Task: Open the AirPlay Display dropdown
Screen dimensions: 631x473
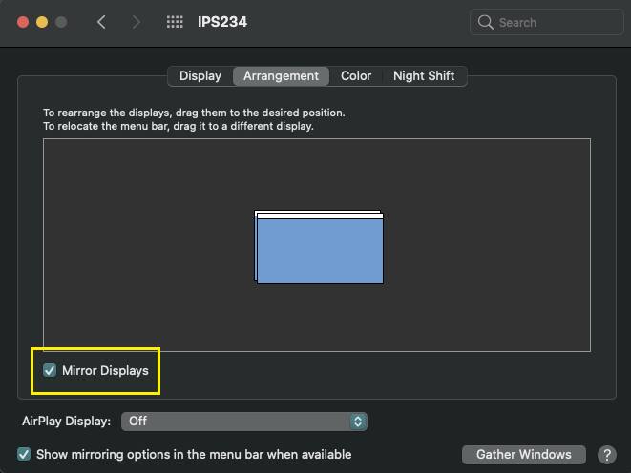Action: 243,422
